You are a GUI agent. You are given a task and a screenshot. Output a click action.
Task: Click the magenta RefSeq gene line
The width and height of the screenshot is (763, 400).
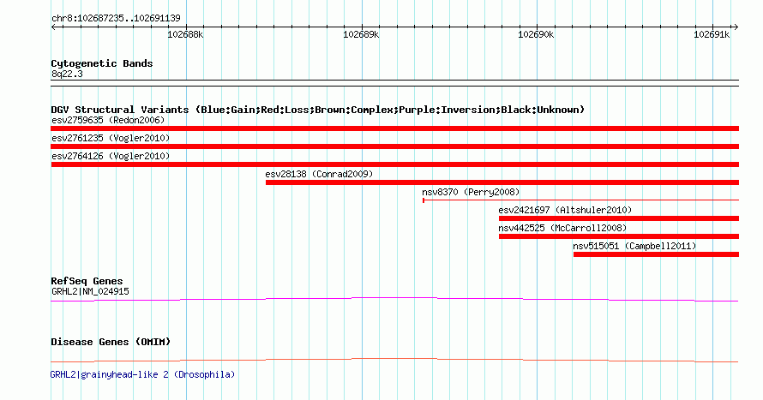pyautogui.click(x=394, y=300)
